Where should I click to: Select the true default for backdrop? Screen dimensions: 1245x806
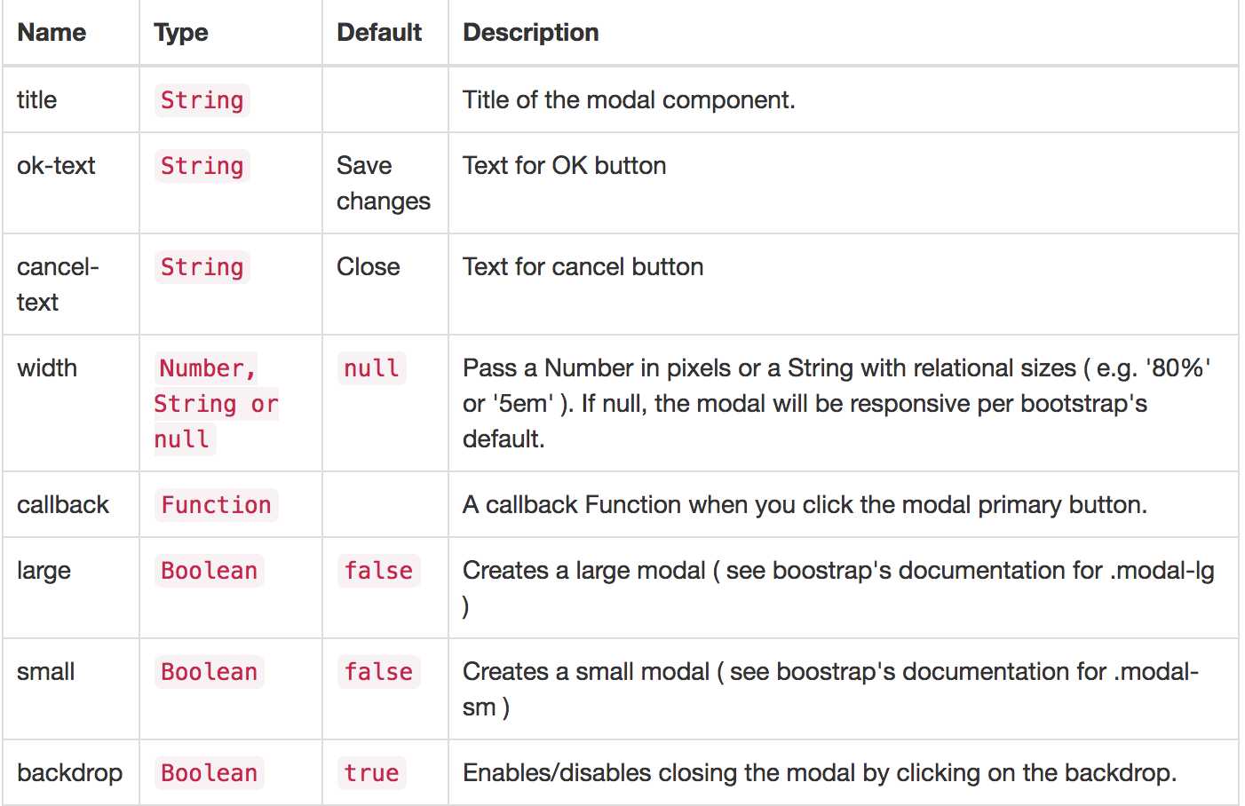[371, 773]
